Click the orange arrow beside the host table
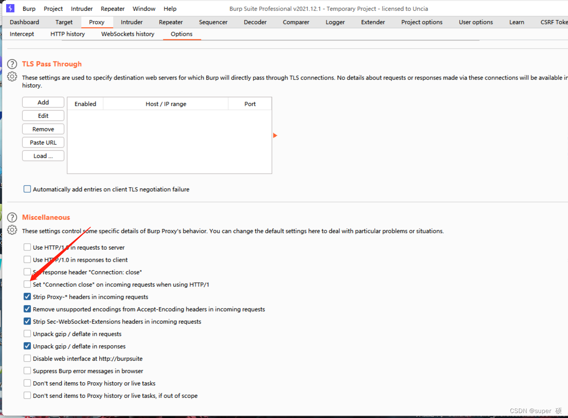 pos(275,135)
